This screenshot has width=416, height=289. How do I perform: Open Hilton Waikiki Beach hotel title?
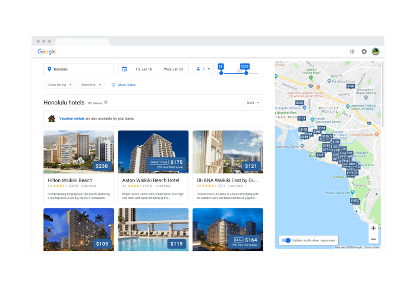coord(70,180)
